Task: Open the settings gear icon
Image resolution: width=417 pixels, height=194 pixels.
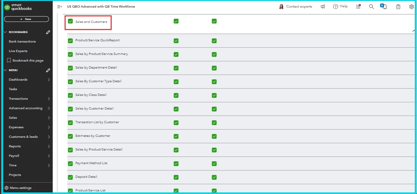Action: pyautogui.click(x=411, y=7)
